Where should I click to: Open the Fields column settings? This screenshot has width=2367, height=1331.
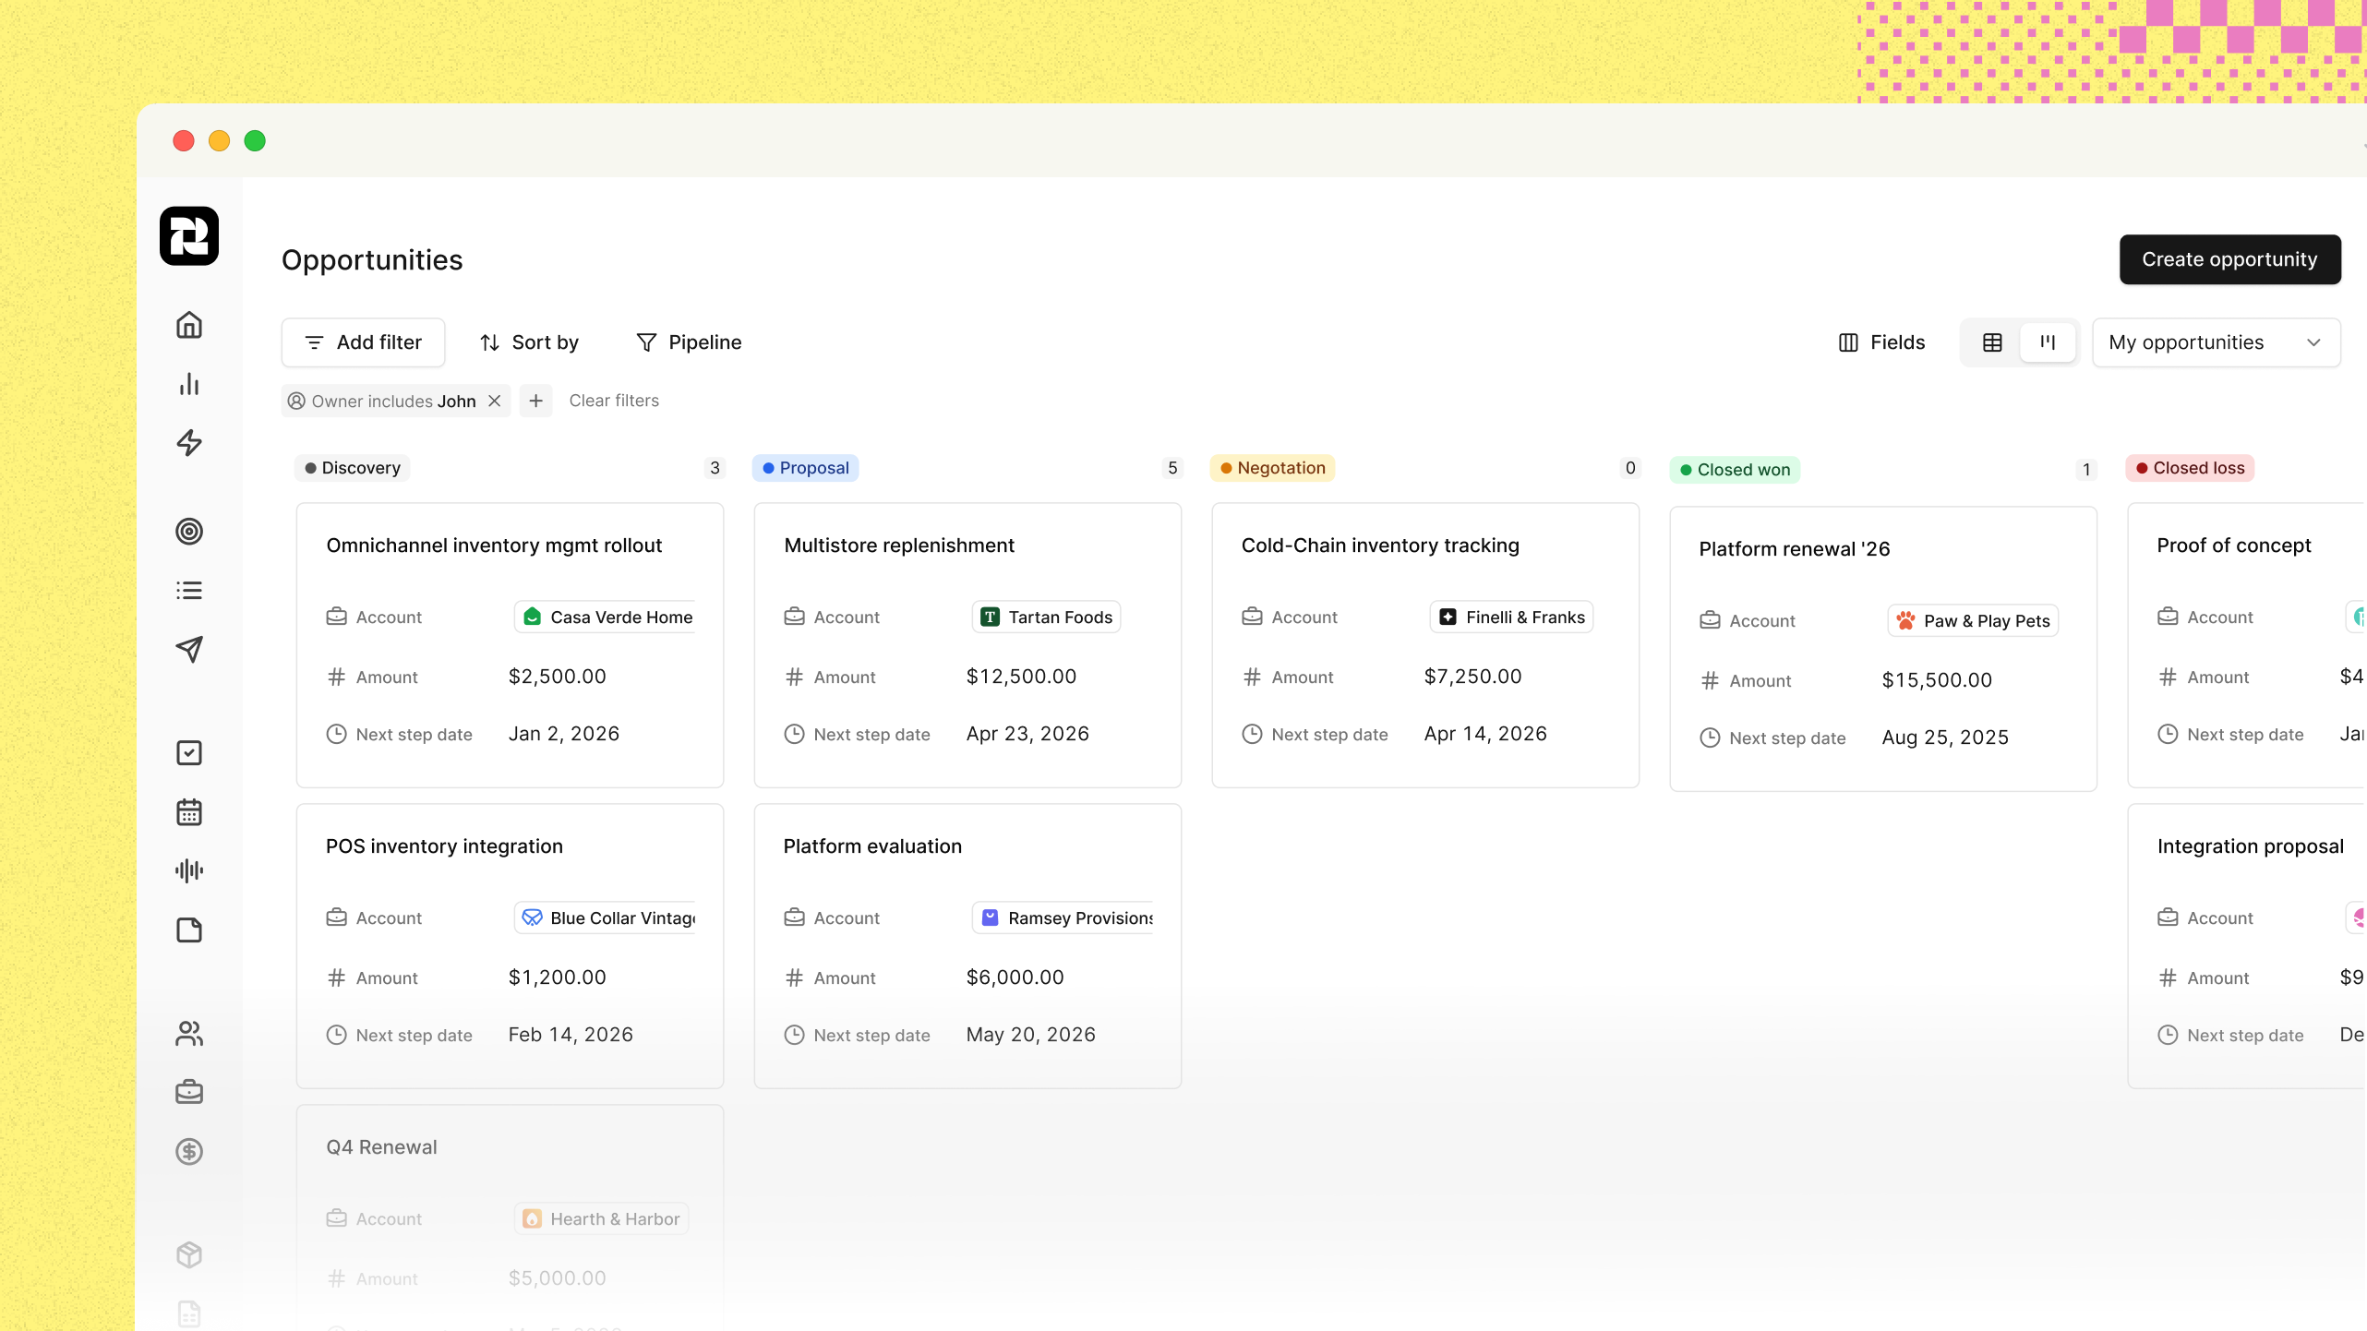click(x=1881, y=342)
